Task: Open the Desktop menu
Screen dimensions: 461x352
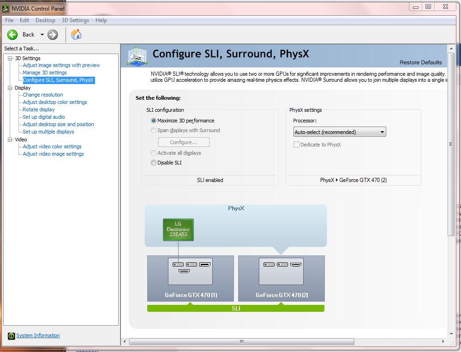Action: coord(45,20)
